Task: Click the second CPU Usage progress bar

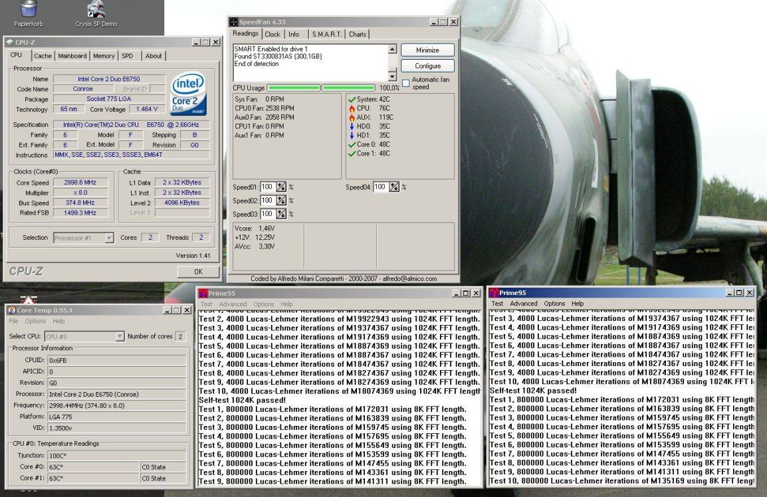Action: pos(349,88)
